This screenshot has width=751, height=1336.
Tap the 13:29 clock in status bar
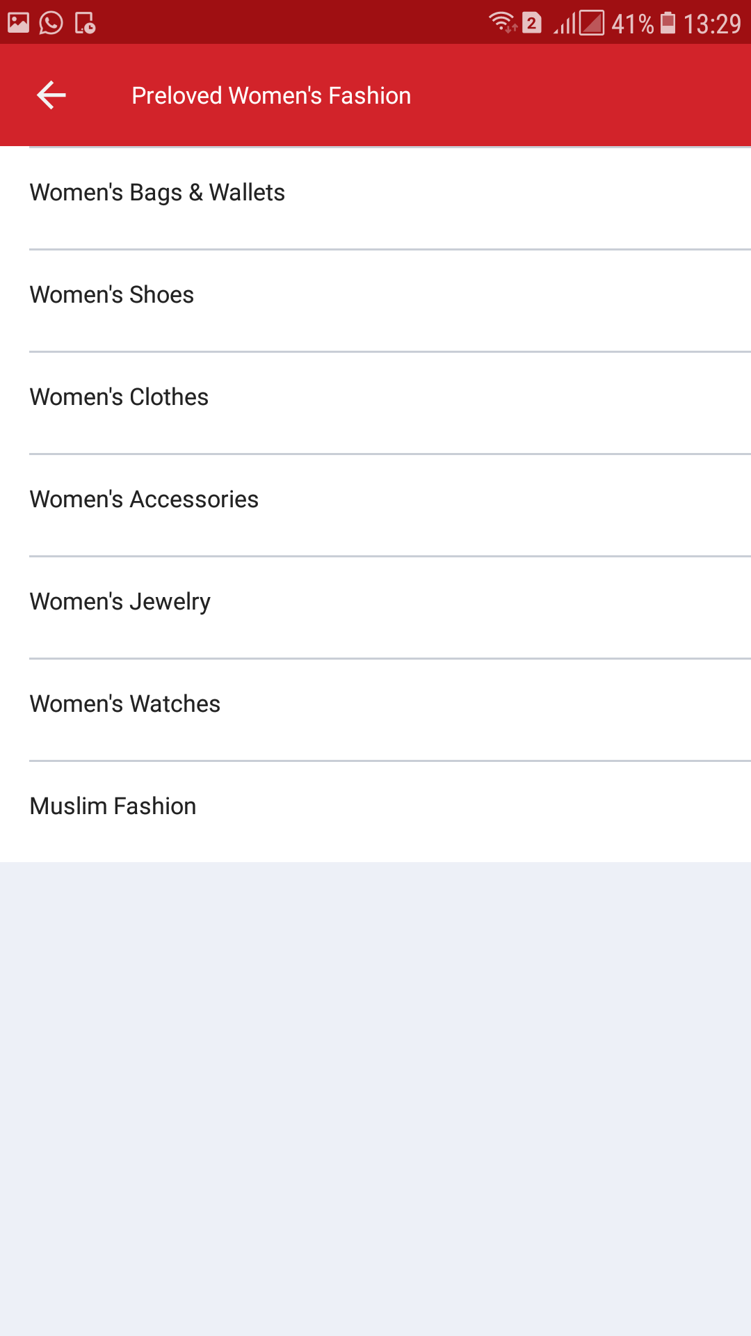712,24
